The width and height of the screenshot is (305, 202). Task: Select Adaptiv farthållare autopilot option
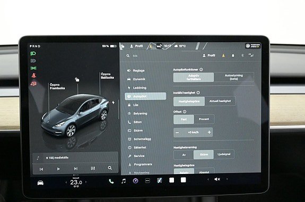point(194,77)
